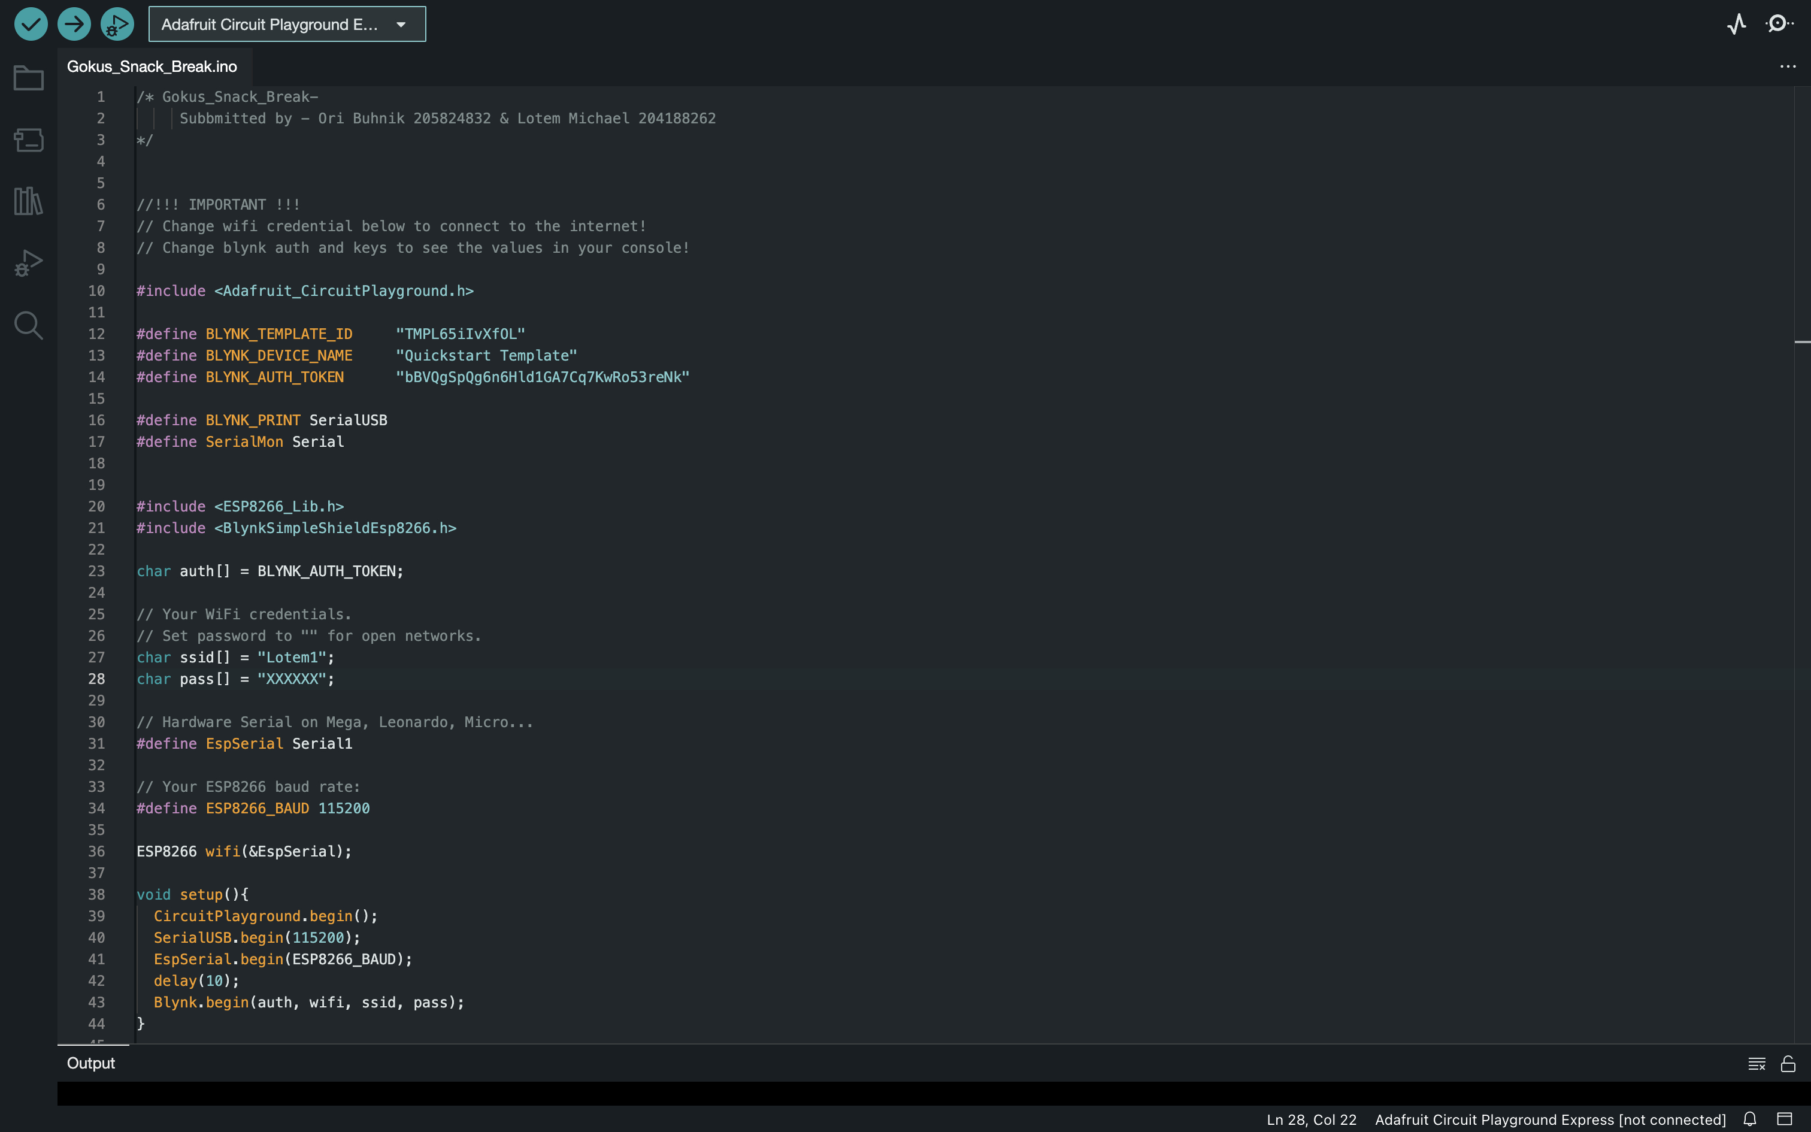Click the CircuitPlayground.begin() line
This screenshot has height=1132, width=1811.
[x=266, y=916]
